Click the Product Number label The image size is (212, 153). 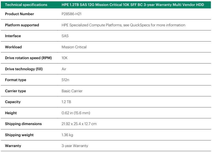20,14
